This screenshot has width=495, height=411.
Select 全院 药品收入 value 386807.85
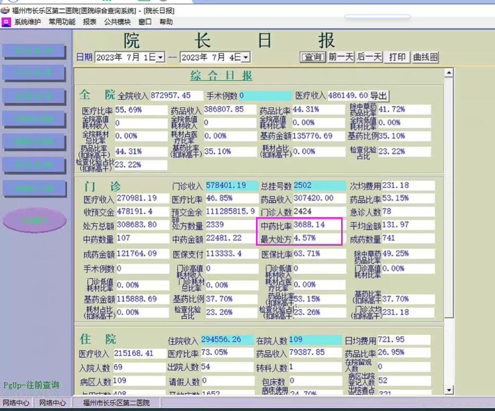pos(230,110)
